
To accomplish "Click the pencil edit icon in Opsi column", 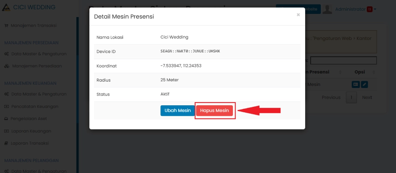I will (x=364, y=84).
